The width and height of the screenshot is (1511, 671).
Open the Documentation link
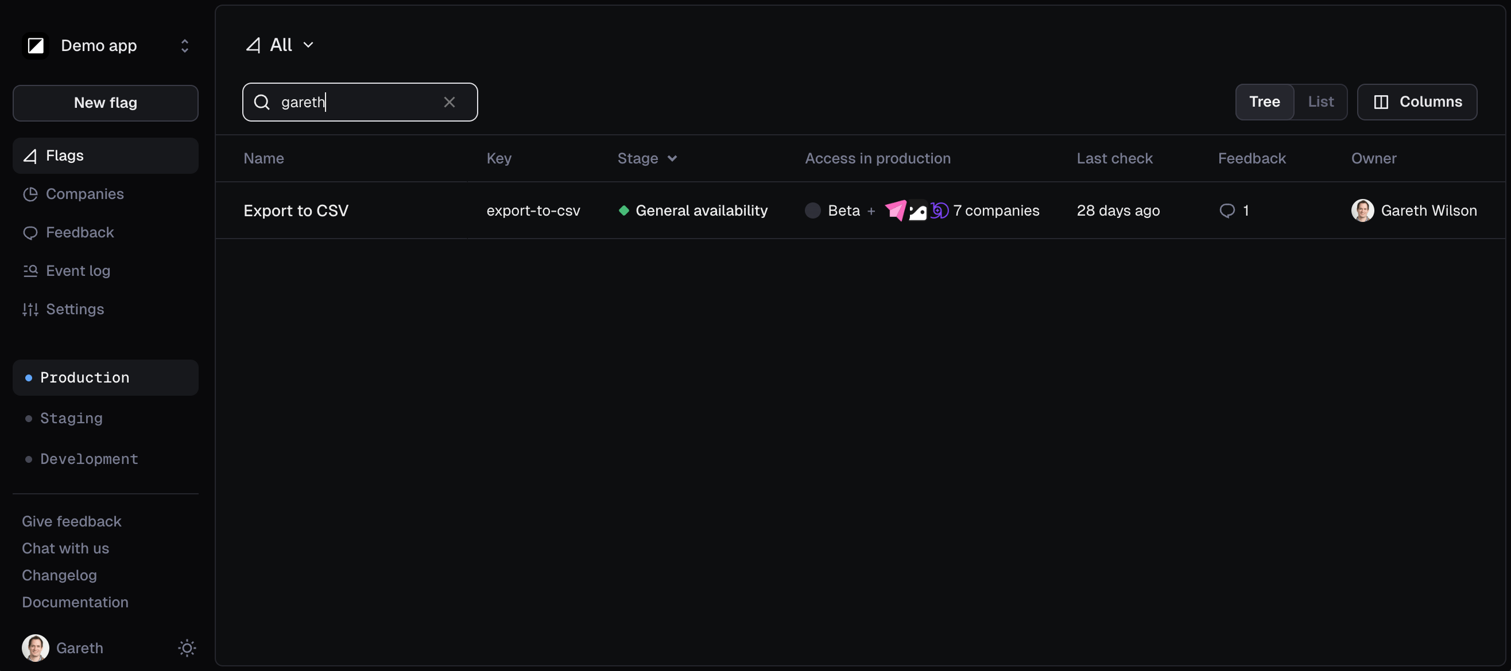tap(75, 602)
